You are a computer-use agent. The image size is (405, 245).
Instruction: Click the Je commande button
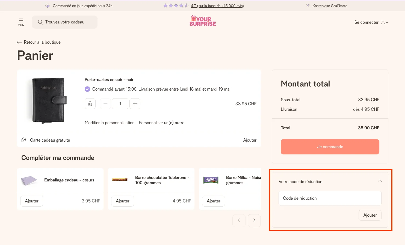pos(330,147)
